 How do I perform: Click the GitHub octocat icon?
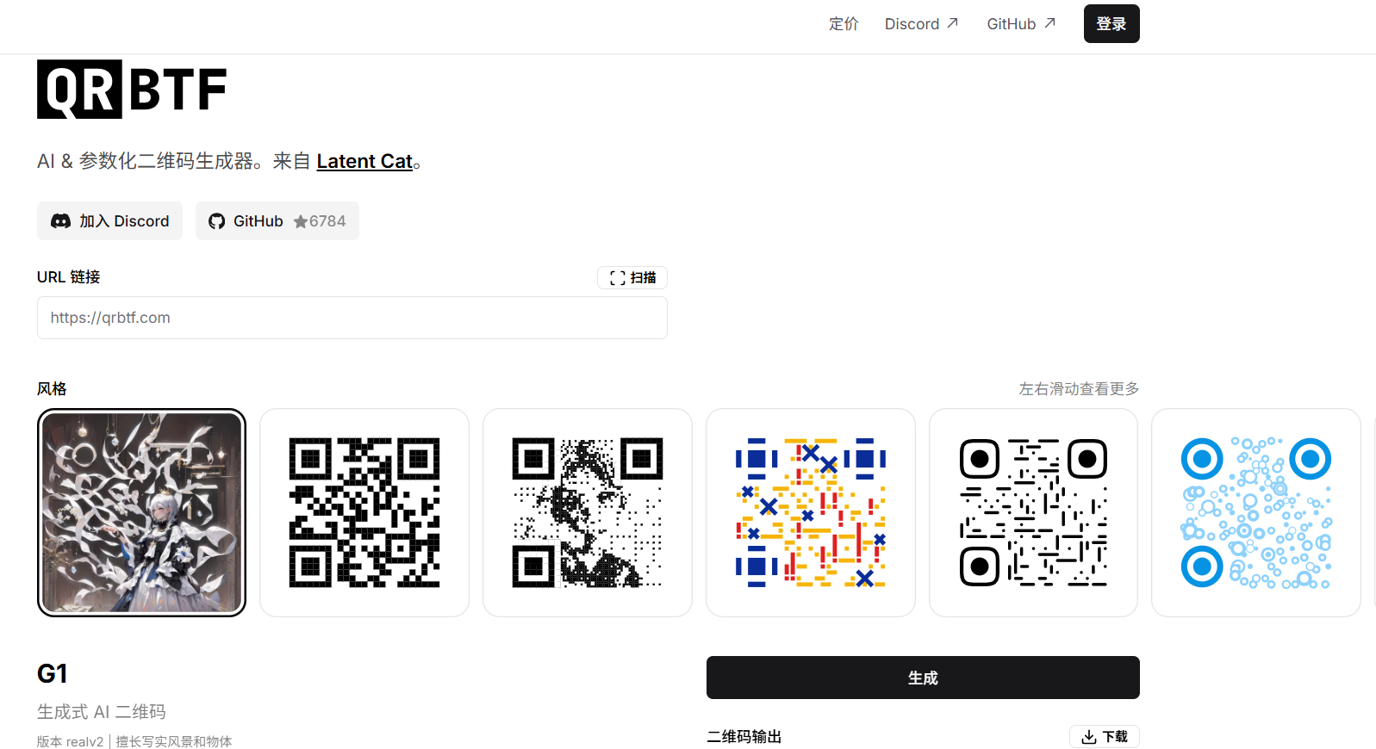(x=217, y=221)
